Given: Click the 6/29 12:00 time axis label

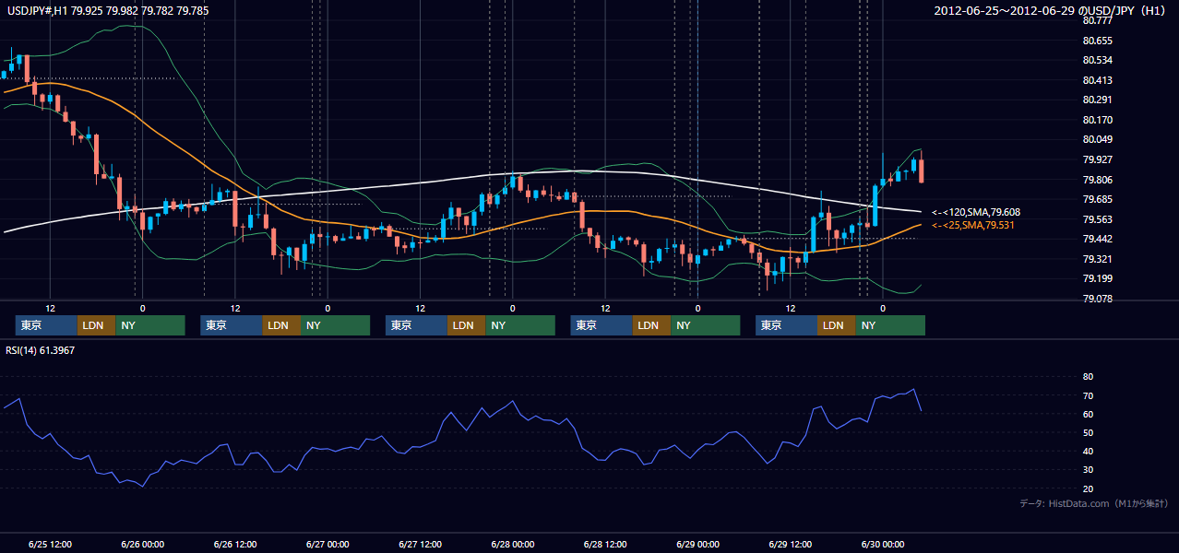Looking at the screenshot, I should tap(792, 545).
